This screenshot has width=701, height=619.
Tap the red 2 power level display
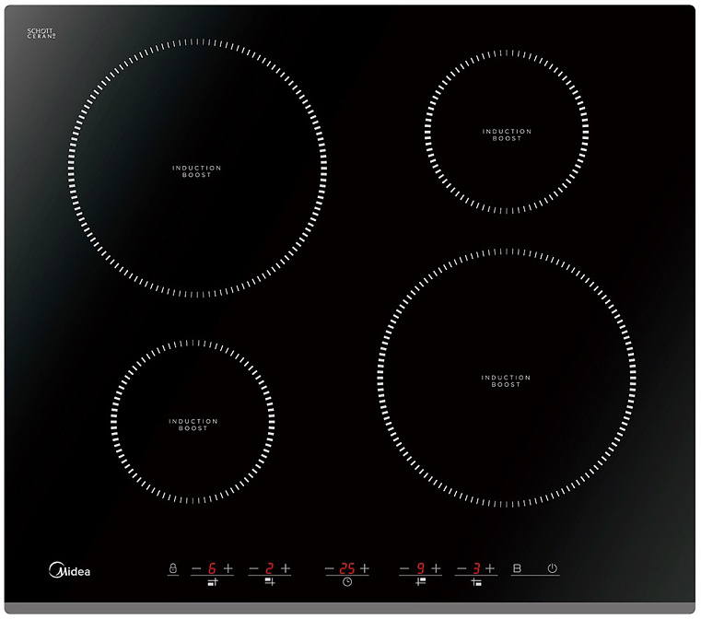coord(270,568)
